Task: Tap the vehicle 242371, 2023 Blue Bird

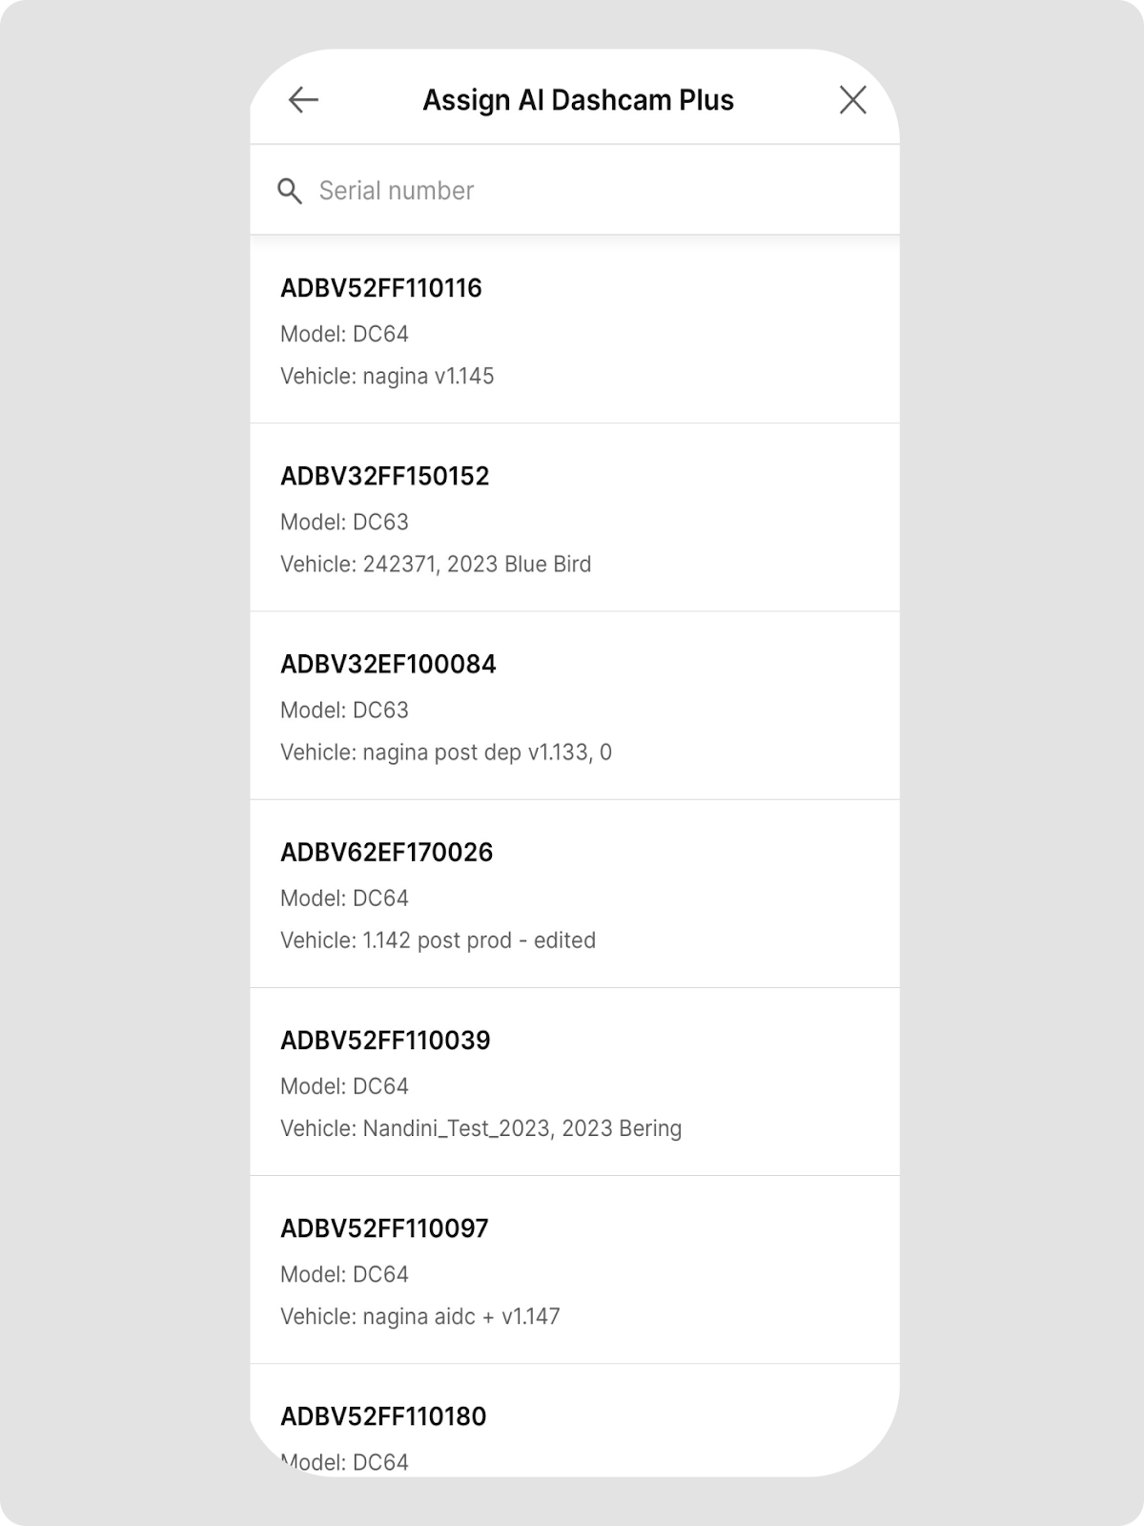Action: coord(436,565)
